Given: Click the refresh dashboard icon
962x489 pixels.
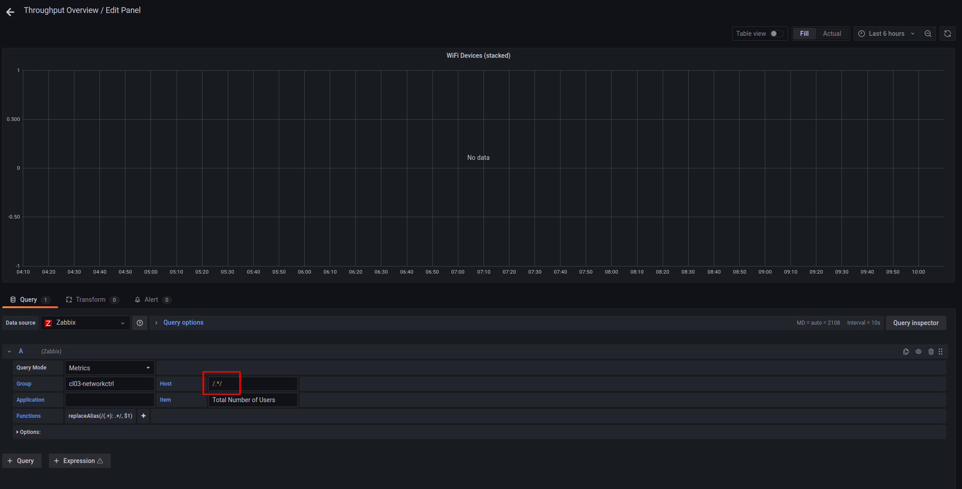Looking at the screenshot, I should click(948, 33).
